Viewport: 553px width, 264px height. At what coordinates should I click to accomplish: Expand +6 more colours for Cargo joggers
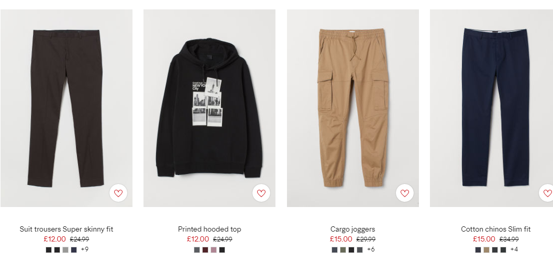[371, 249]
